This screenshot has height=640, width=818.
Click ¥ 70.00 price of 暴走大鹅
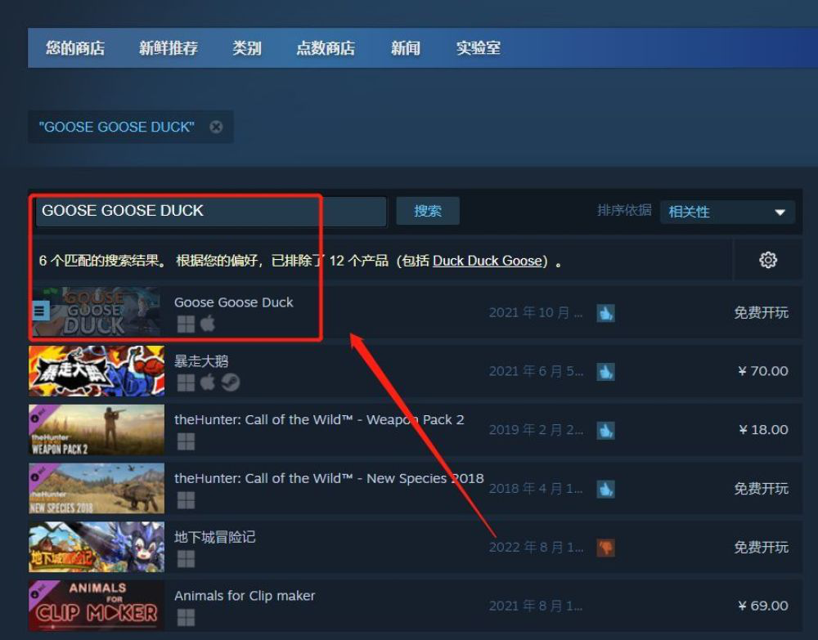click(x=762, y=371)
